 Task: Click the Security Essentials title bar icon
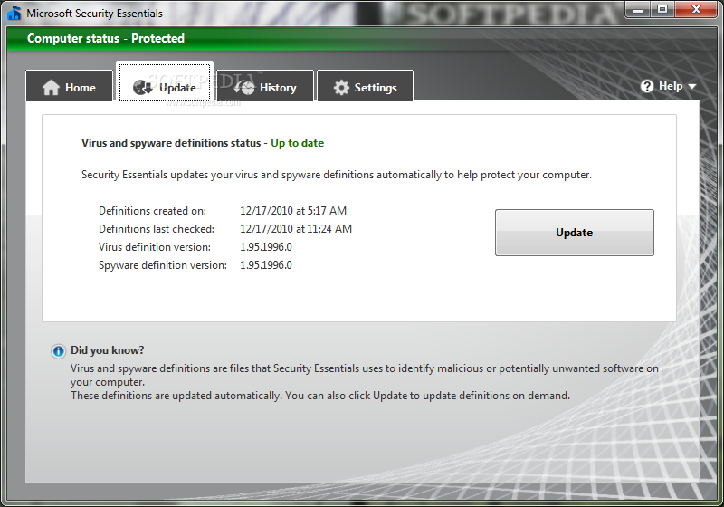pos(14,13)
